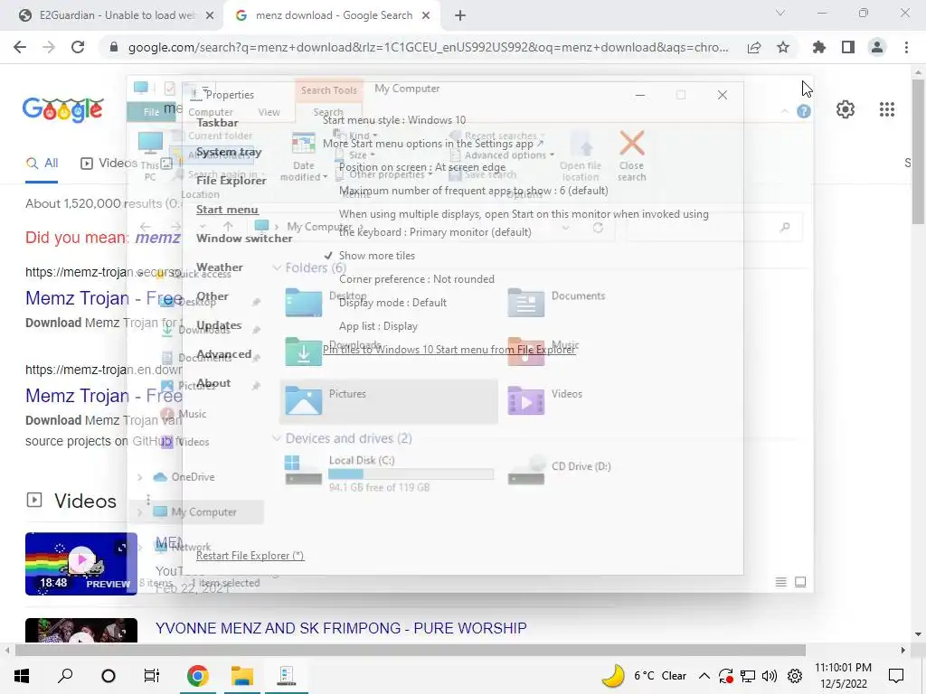Open volume control in system tray

pos(770,676)
